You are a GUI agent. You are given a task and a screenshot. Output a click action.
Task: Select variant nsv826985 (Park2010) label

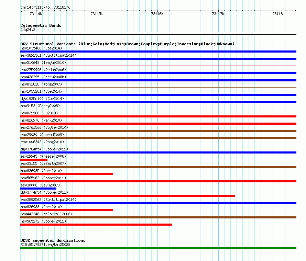tap(41, 171)
